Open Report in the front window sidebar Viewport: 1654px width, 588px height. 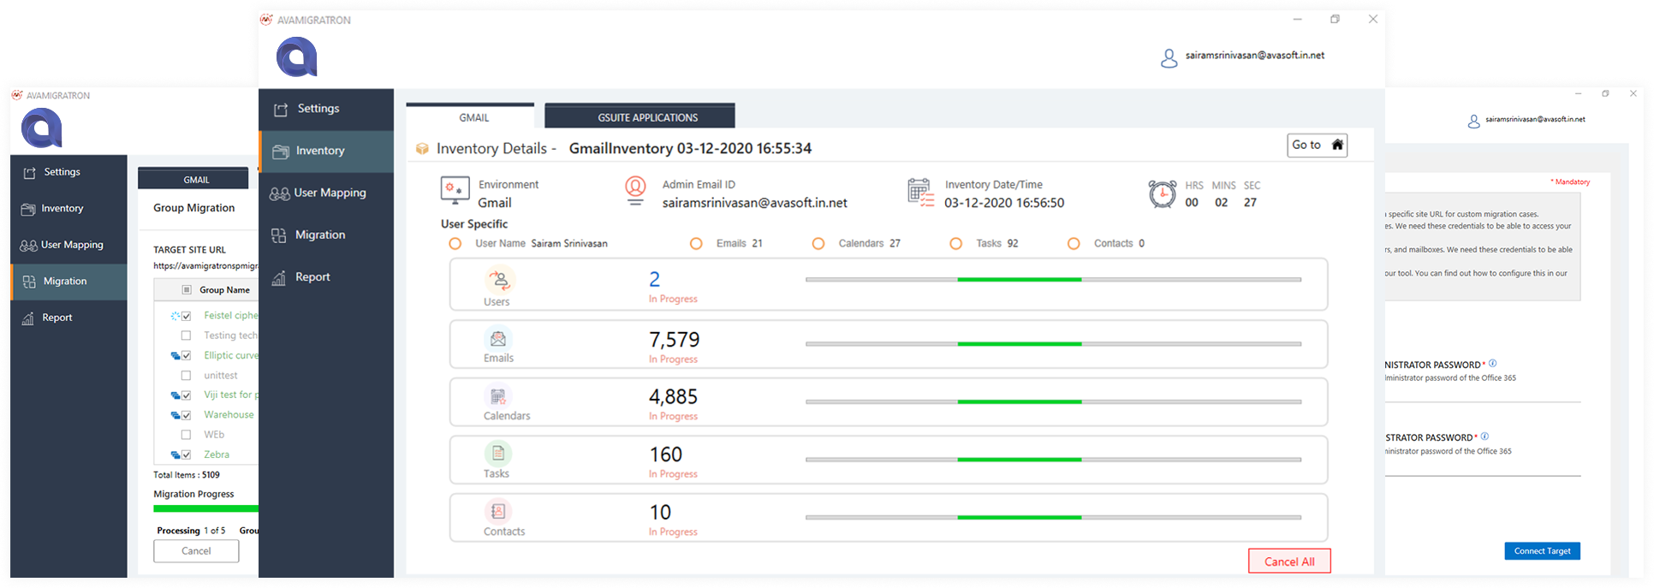[x=326, y=277]
